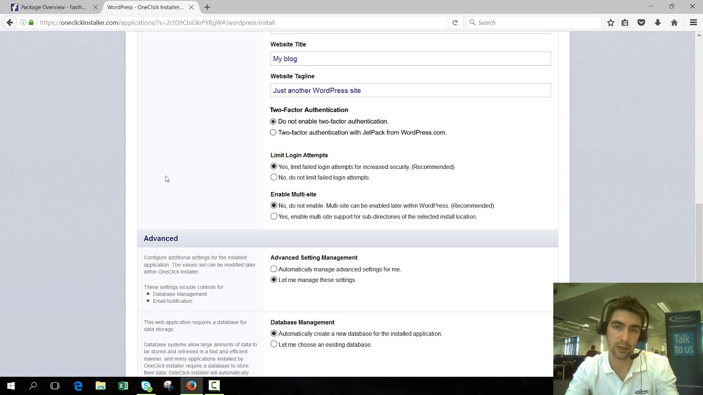This screenshot has width=703, height=395.
Task: Open Task View in the taskbar
Action: [x=55, y=386]
